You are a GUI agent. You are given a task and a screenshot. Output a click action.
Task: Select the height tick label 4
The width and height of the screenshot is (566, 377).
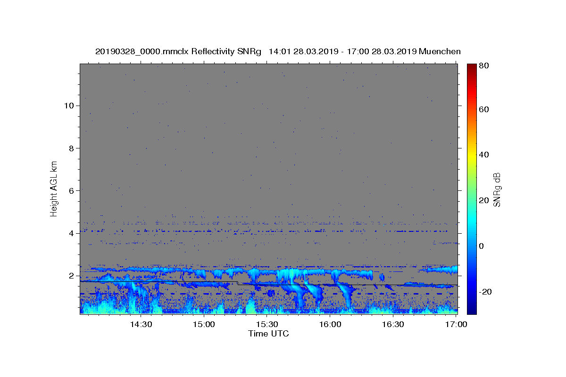(71, 233)
